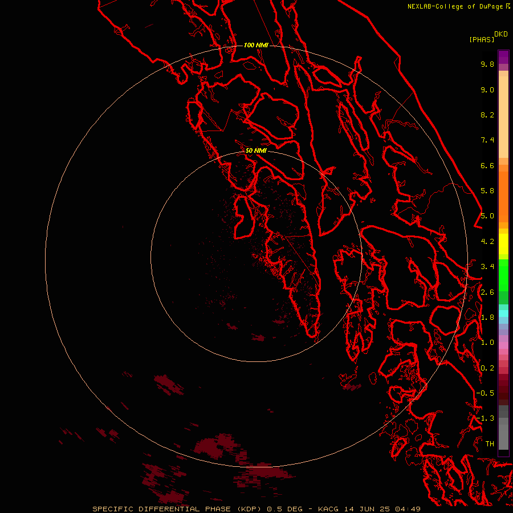Pick the light peach band of color scale
513x513 pixels.
[503, 117]
